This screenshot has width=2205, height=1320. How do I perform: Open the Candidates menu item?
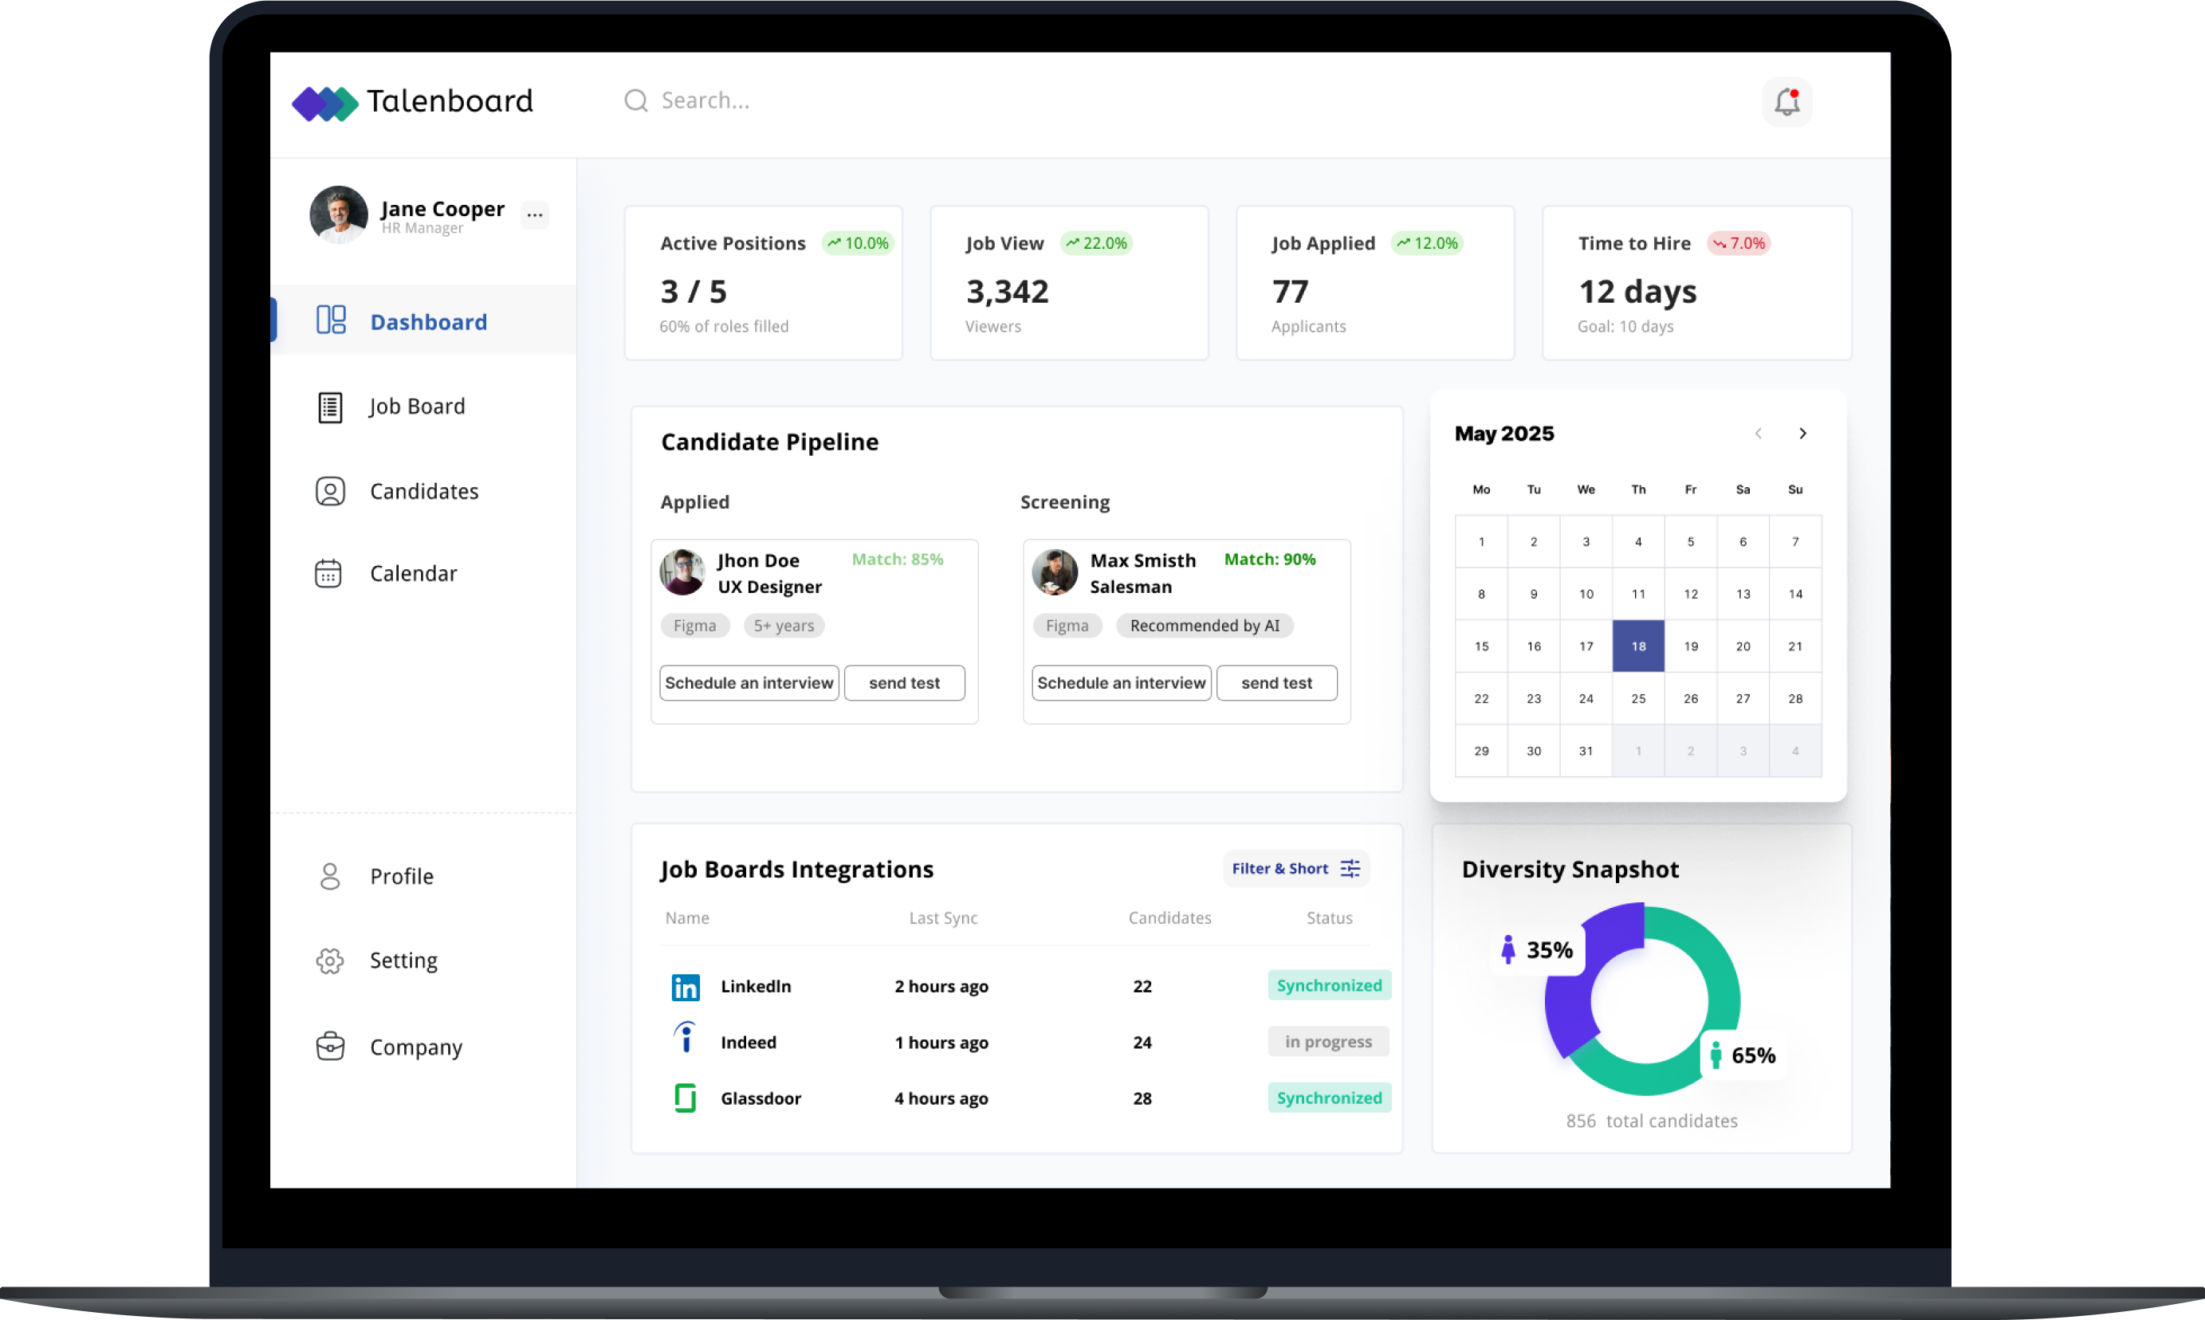coord(423,491)
